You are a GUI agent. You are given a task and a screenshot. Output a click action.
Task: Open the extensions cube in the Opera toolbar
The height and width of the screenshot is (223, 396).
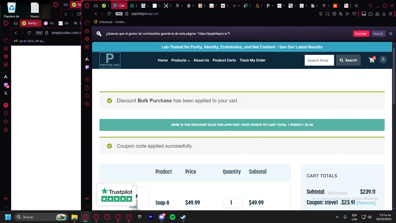click(x=371, y=14)
